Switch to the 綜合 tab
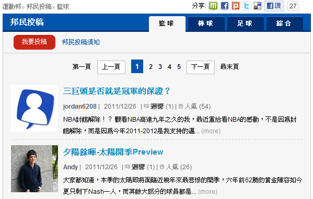 [x=284, y=24]
